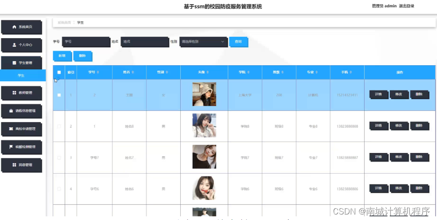
Task: Click the 消息管理 grid icon
Action: point(15,165)
